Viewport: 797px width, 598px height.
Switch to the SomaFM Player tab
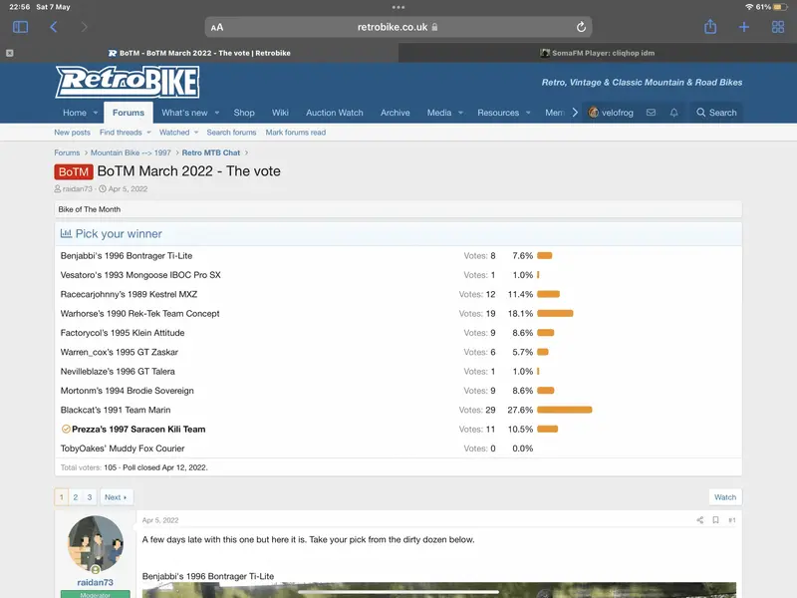[597, 53]
